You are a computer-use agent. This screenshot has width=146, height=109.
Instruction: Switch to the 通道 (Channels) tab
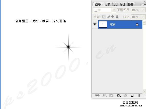[x=130, y=4]
